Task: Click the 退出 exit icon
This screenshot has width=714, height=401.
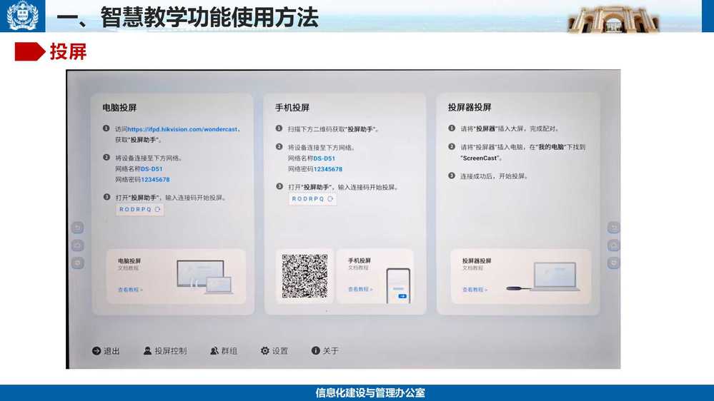Action: click(96, 351)
